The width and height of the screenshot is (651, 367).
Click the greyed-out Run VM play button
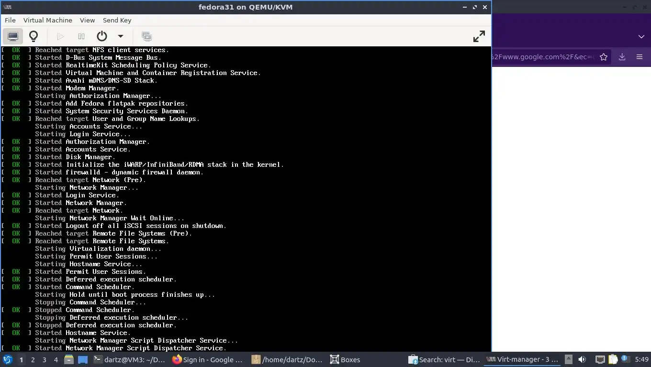pos(60,36)
